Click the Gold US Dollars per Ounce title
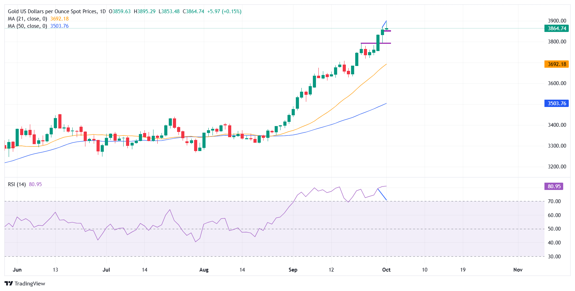The height and width of the screenshot is (291, 575). (x=52, y=11)
